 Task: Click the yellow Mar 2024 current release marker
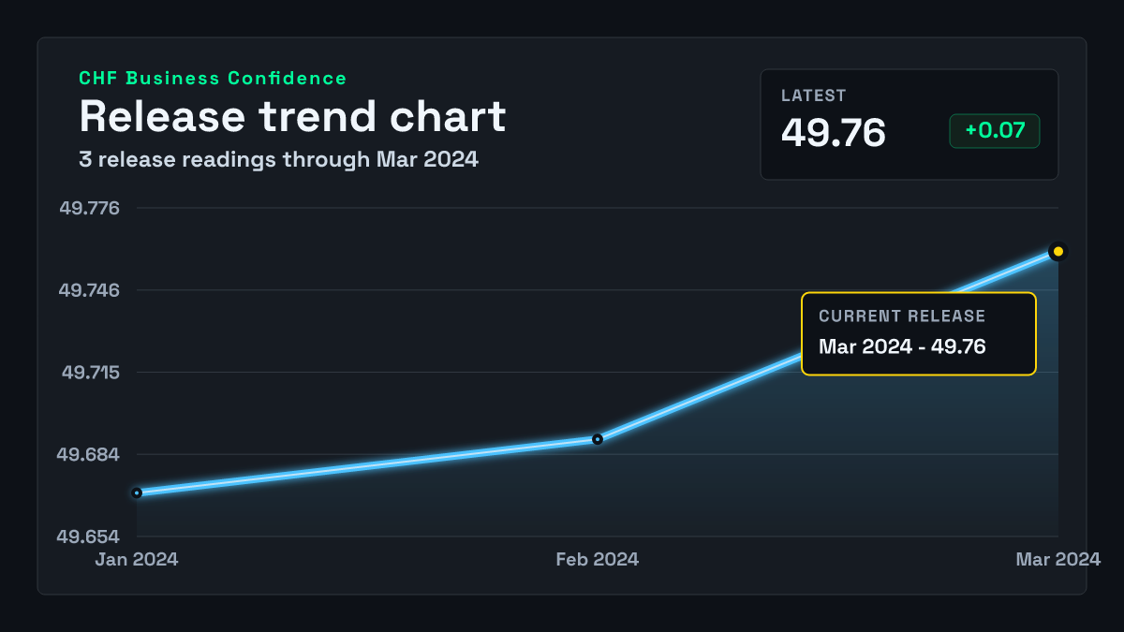(x=1058, y=251)
